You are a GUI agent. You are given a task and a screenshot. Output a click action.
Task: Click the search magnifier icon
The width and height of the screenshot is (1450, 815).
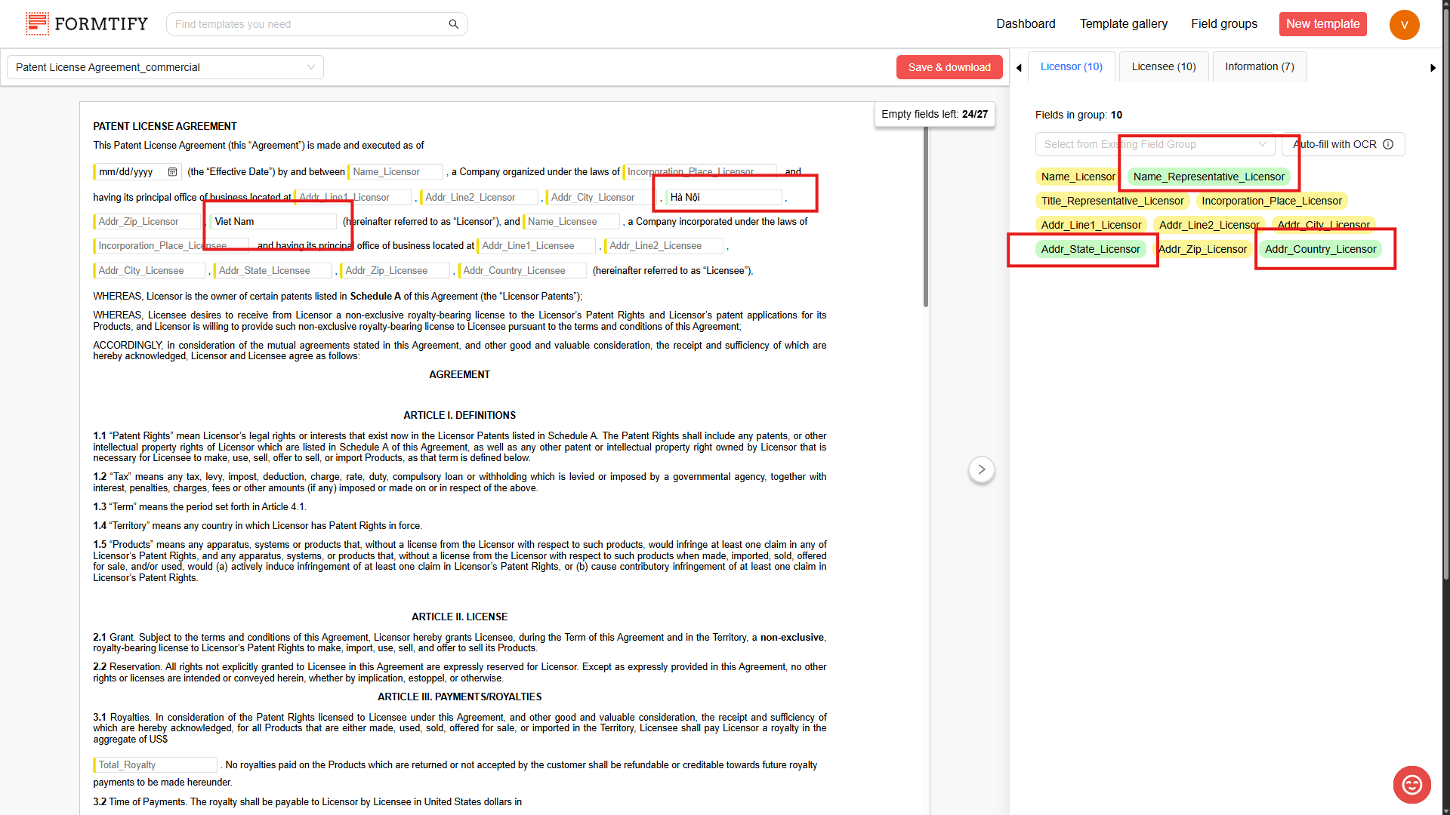point(453,24)
